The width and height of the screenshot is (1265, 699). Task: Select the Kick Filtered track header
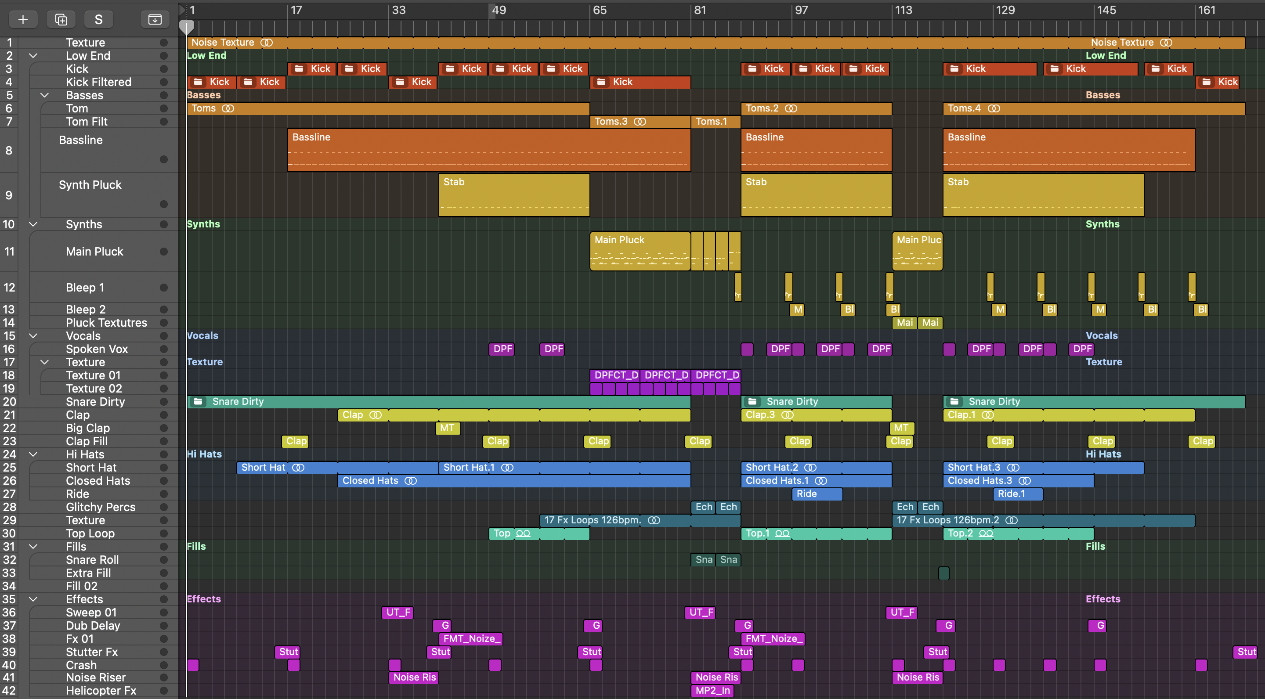pos(98,82)
